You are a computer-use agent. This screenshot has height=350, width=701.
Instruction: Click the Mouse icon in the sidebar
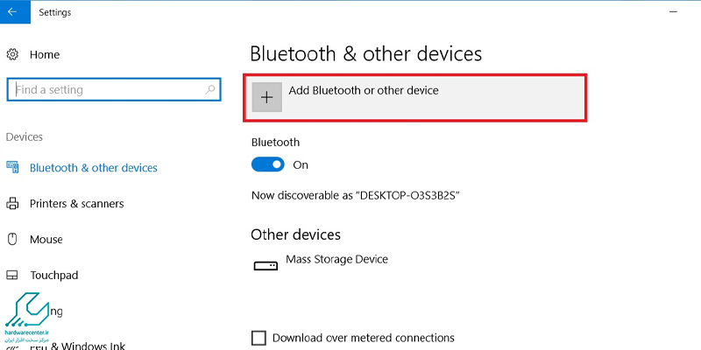pos(12,239)
